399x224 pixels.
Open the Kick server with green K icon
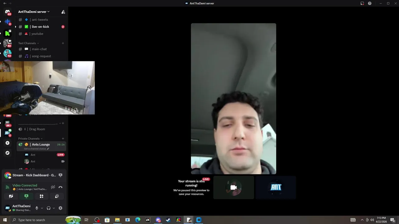point(7,33)
